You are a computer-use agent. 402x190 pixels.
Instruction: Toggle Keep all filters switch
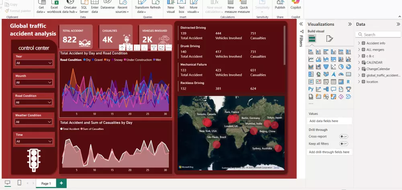point(344,144)
